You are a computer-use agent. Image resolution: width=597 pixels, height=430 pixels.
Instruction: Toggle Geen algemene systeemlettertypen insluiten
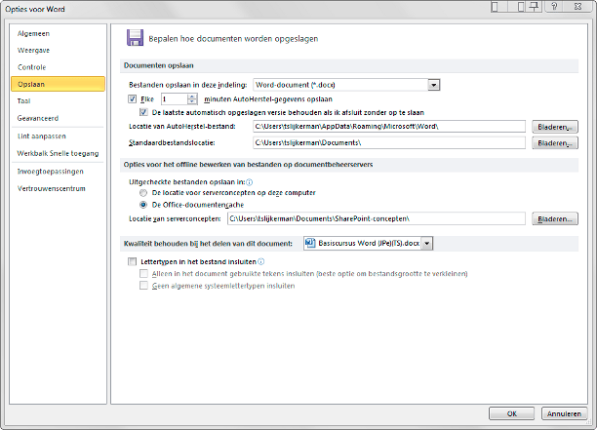(143, 286)
